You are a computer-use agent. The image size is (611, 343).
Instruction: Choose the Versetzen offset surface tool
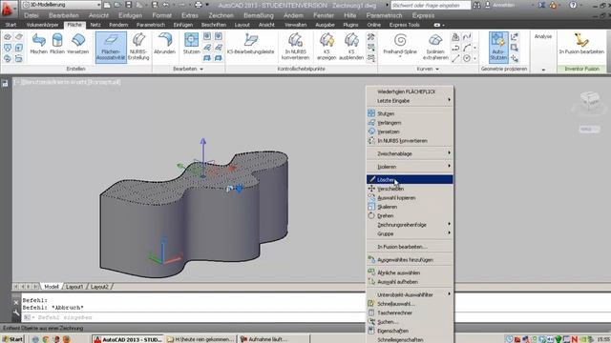pos(78,44)
